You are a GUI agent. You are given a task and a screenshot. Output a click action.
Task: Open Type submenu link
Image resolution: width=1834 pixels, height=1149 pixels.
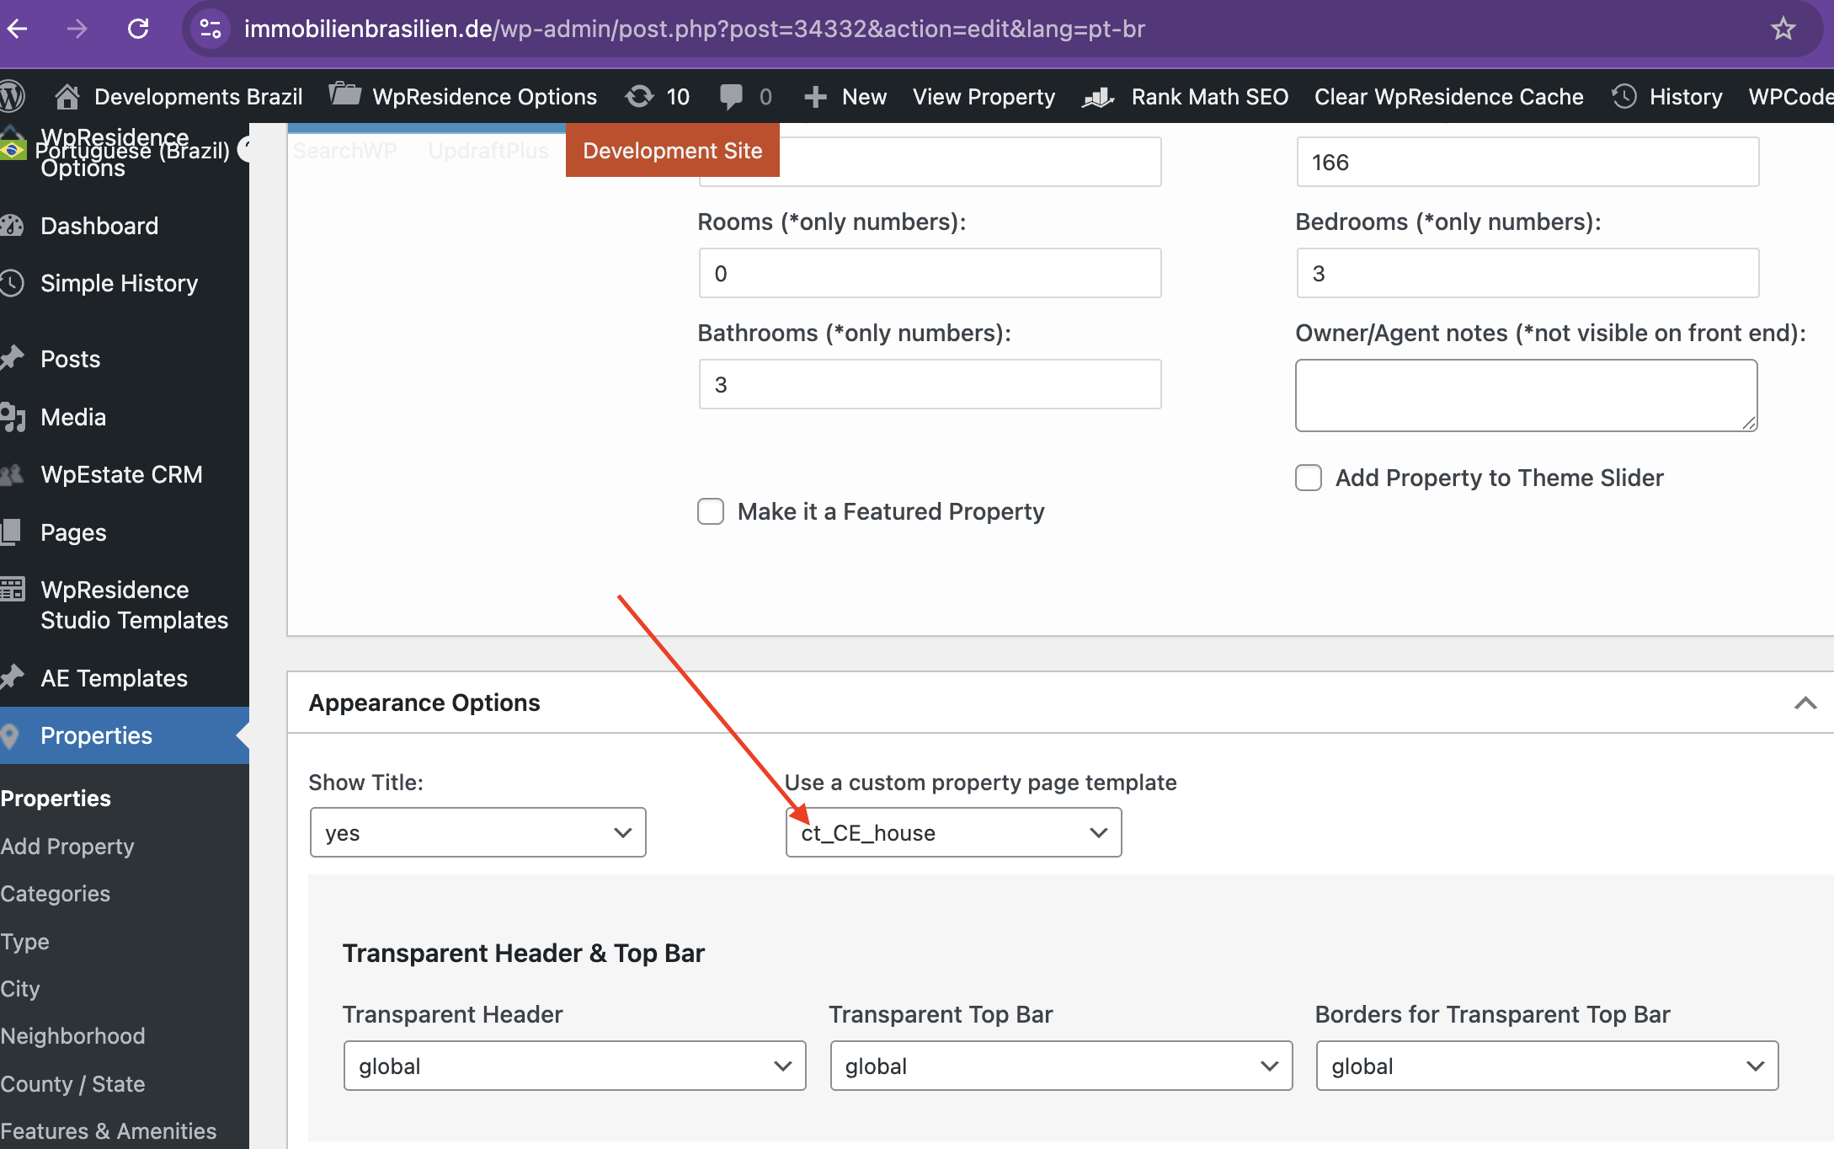coord(24,942)
